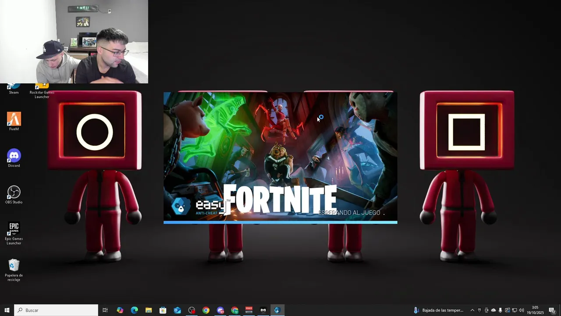Screen dimensions: 561x316
Task: Select the Papelera de reciclaje icon
Action: 14,270
